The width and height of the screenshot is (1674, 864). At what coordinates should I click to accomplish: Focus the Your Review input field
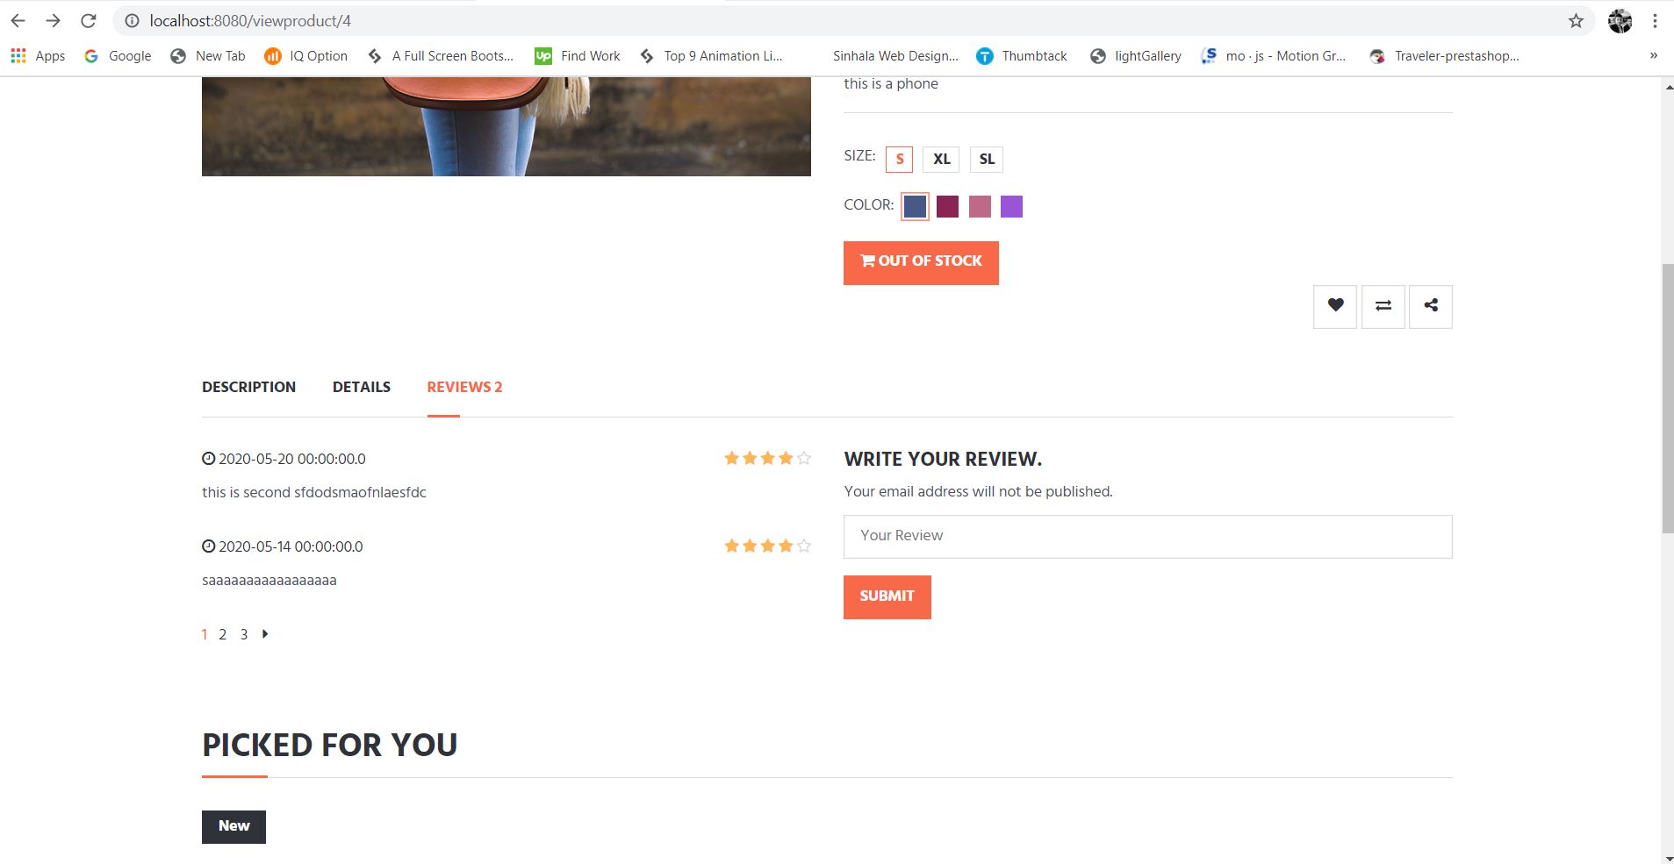pyautogui.click(x=1147, y=537)
